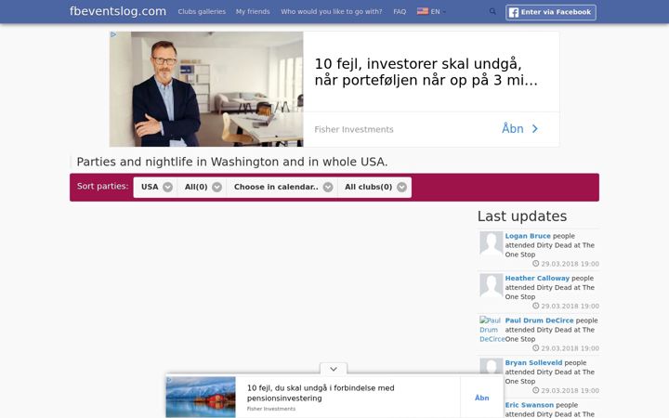This screenshot has width=669, height=418.
Task: Click the clock icon in Paul Drum DeCirce update
Action: pos(536,348)
